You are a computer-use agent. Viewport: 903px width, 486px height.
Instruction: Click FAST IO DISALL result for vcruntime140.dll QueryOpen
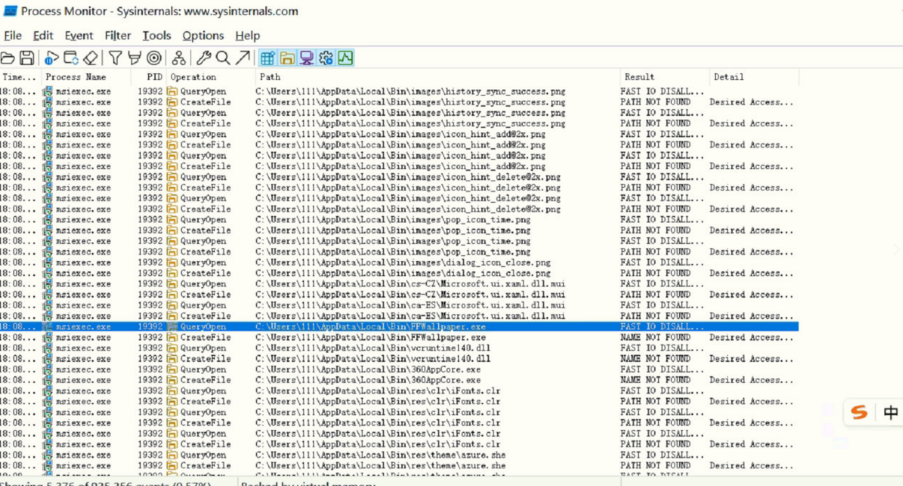(x=662, y=348)
